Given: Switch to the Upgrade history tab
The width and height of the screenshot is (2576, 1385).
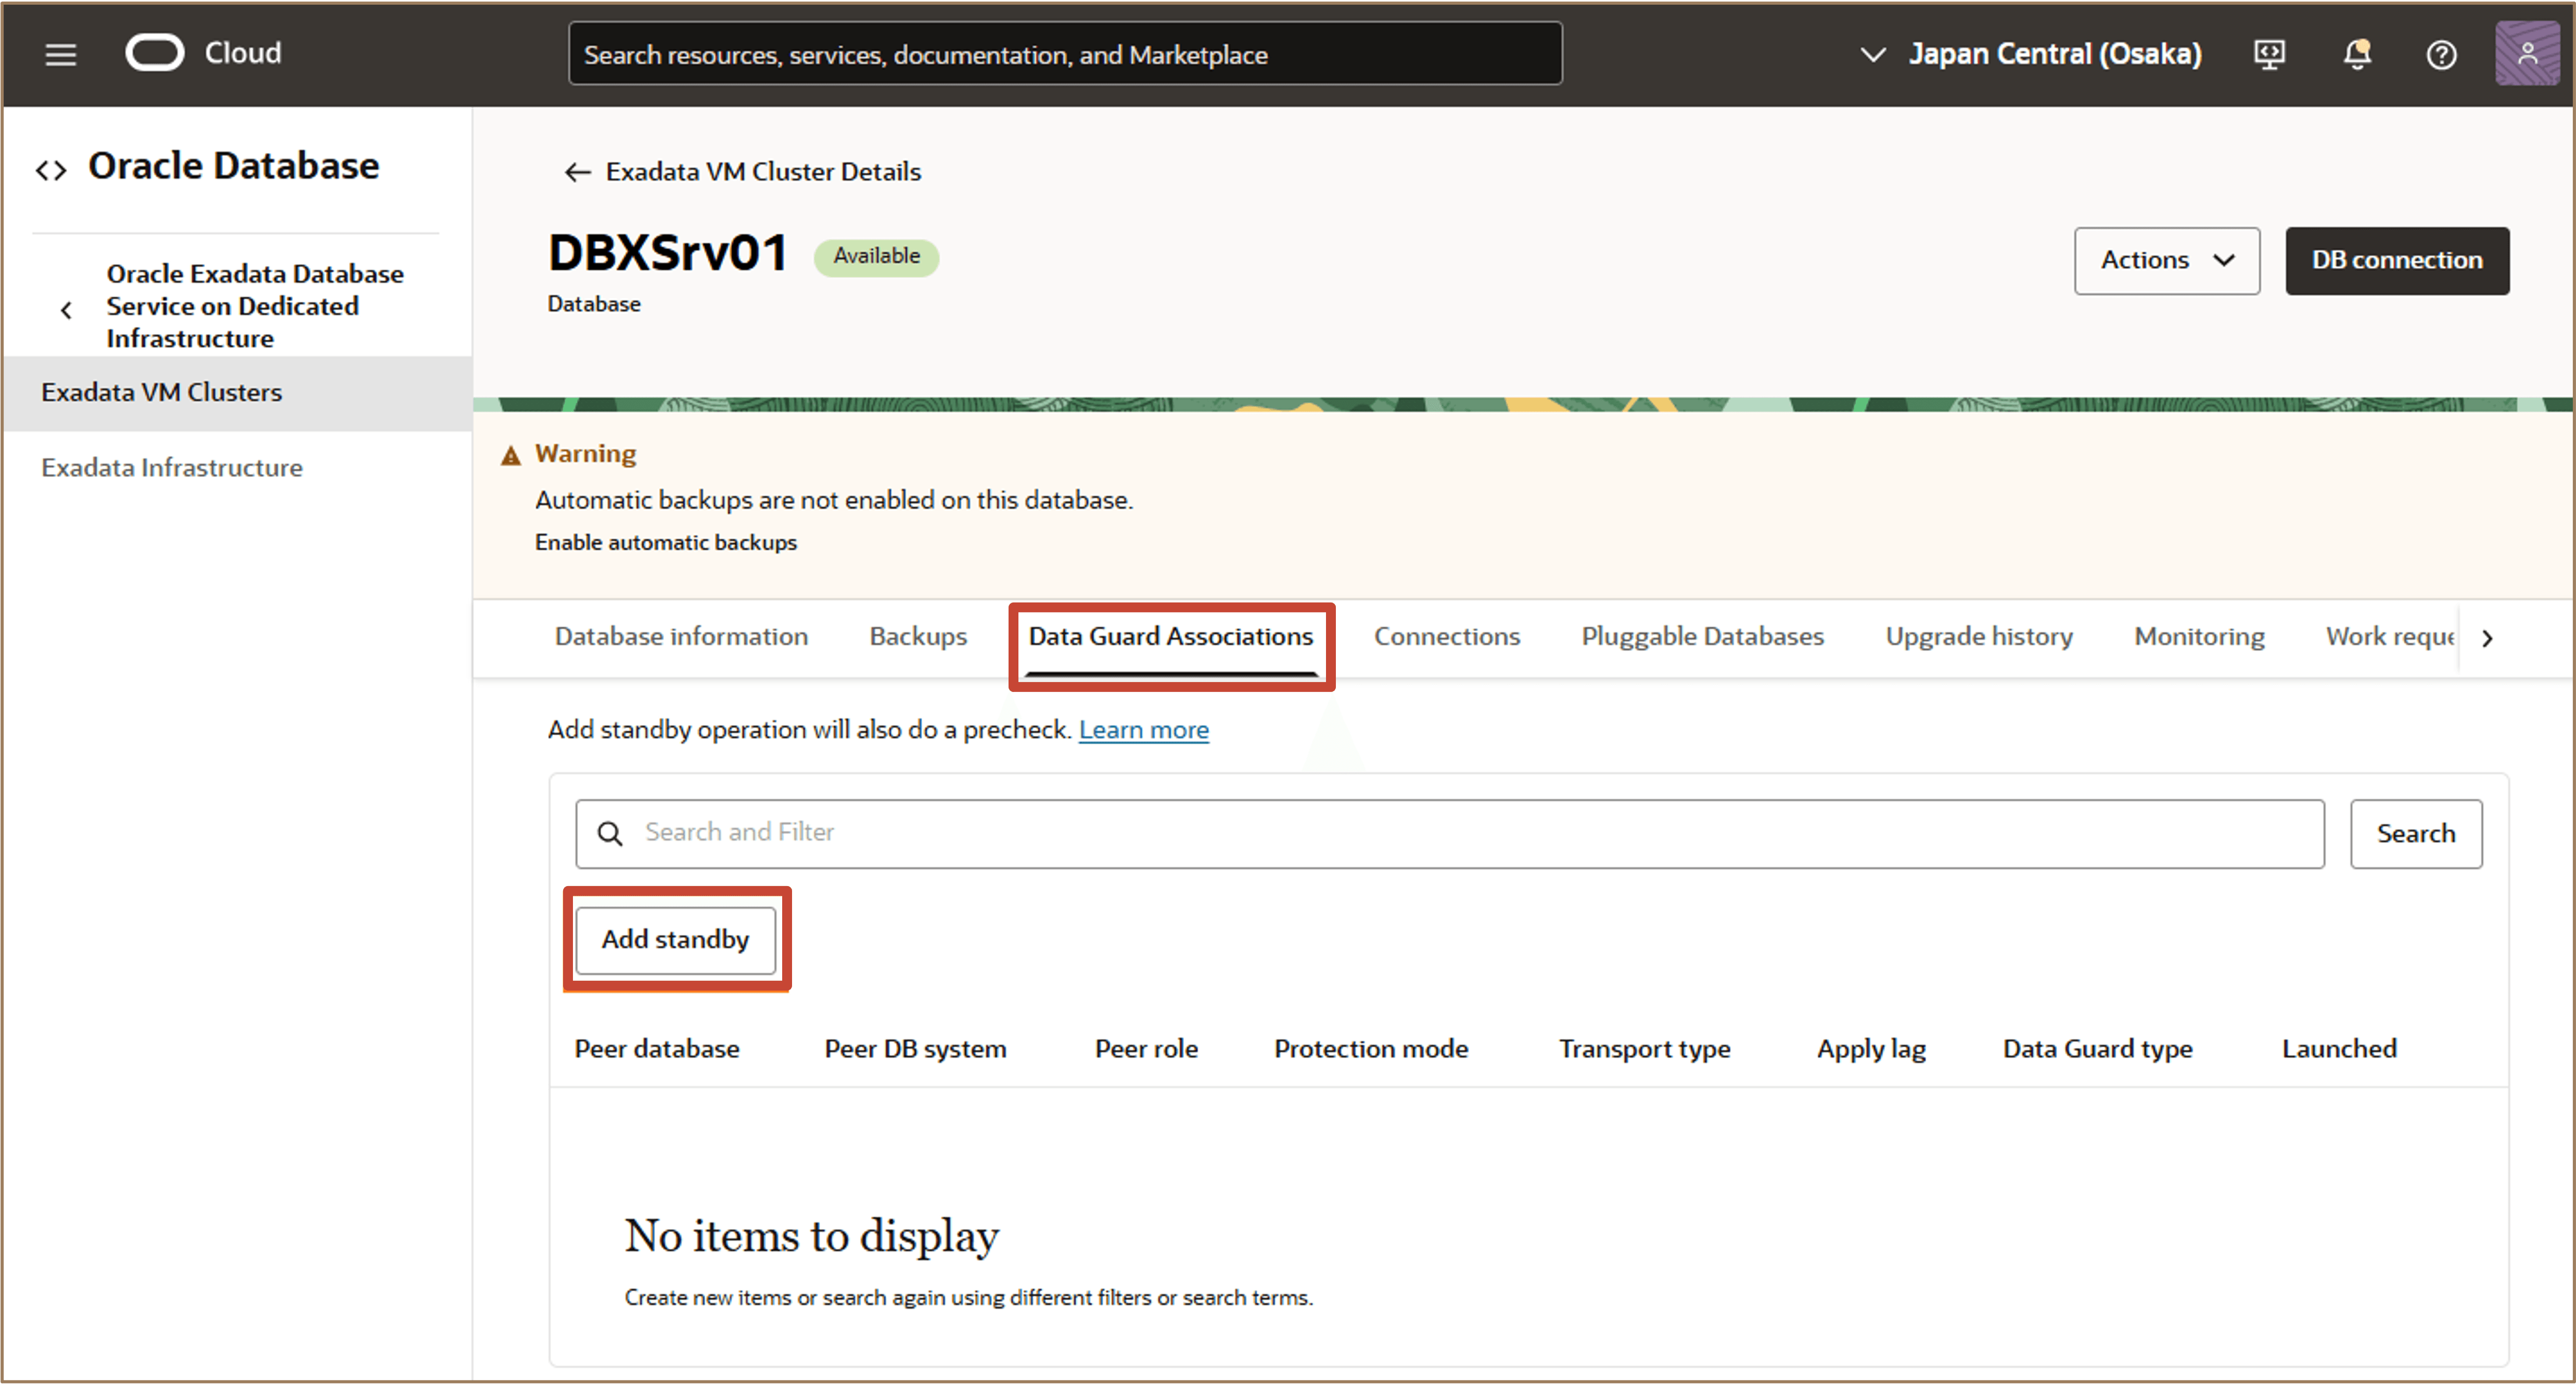Looking at the screenshot, I should pyautogui.click(x=1978, y=636).
